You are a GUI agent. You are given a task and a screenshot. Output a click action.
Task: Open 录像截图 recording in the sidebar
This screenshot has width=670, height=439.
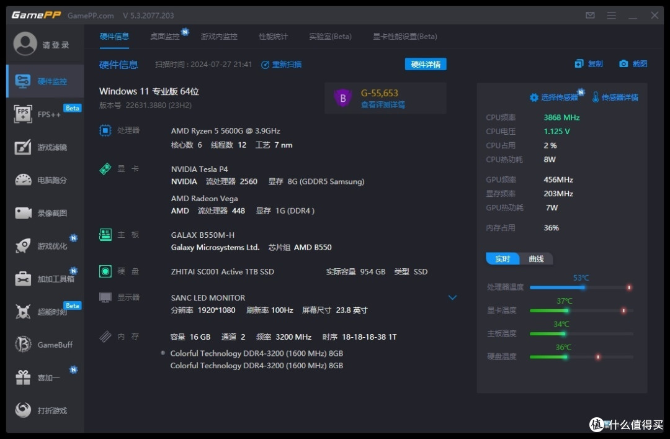coord(45,213)
